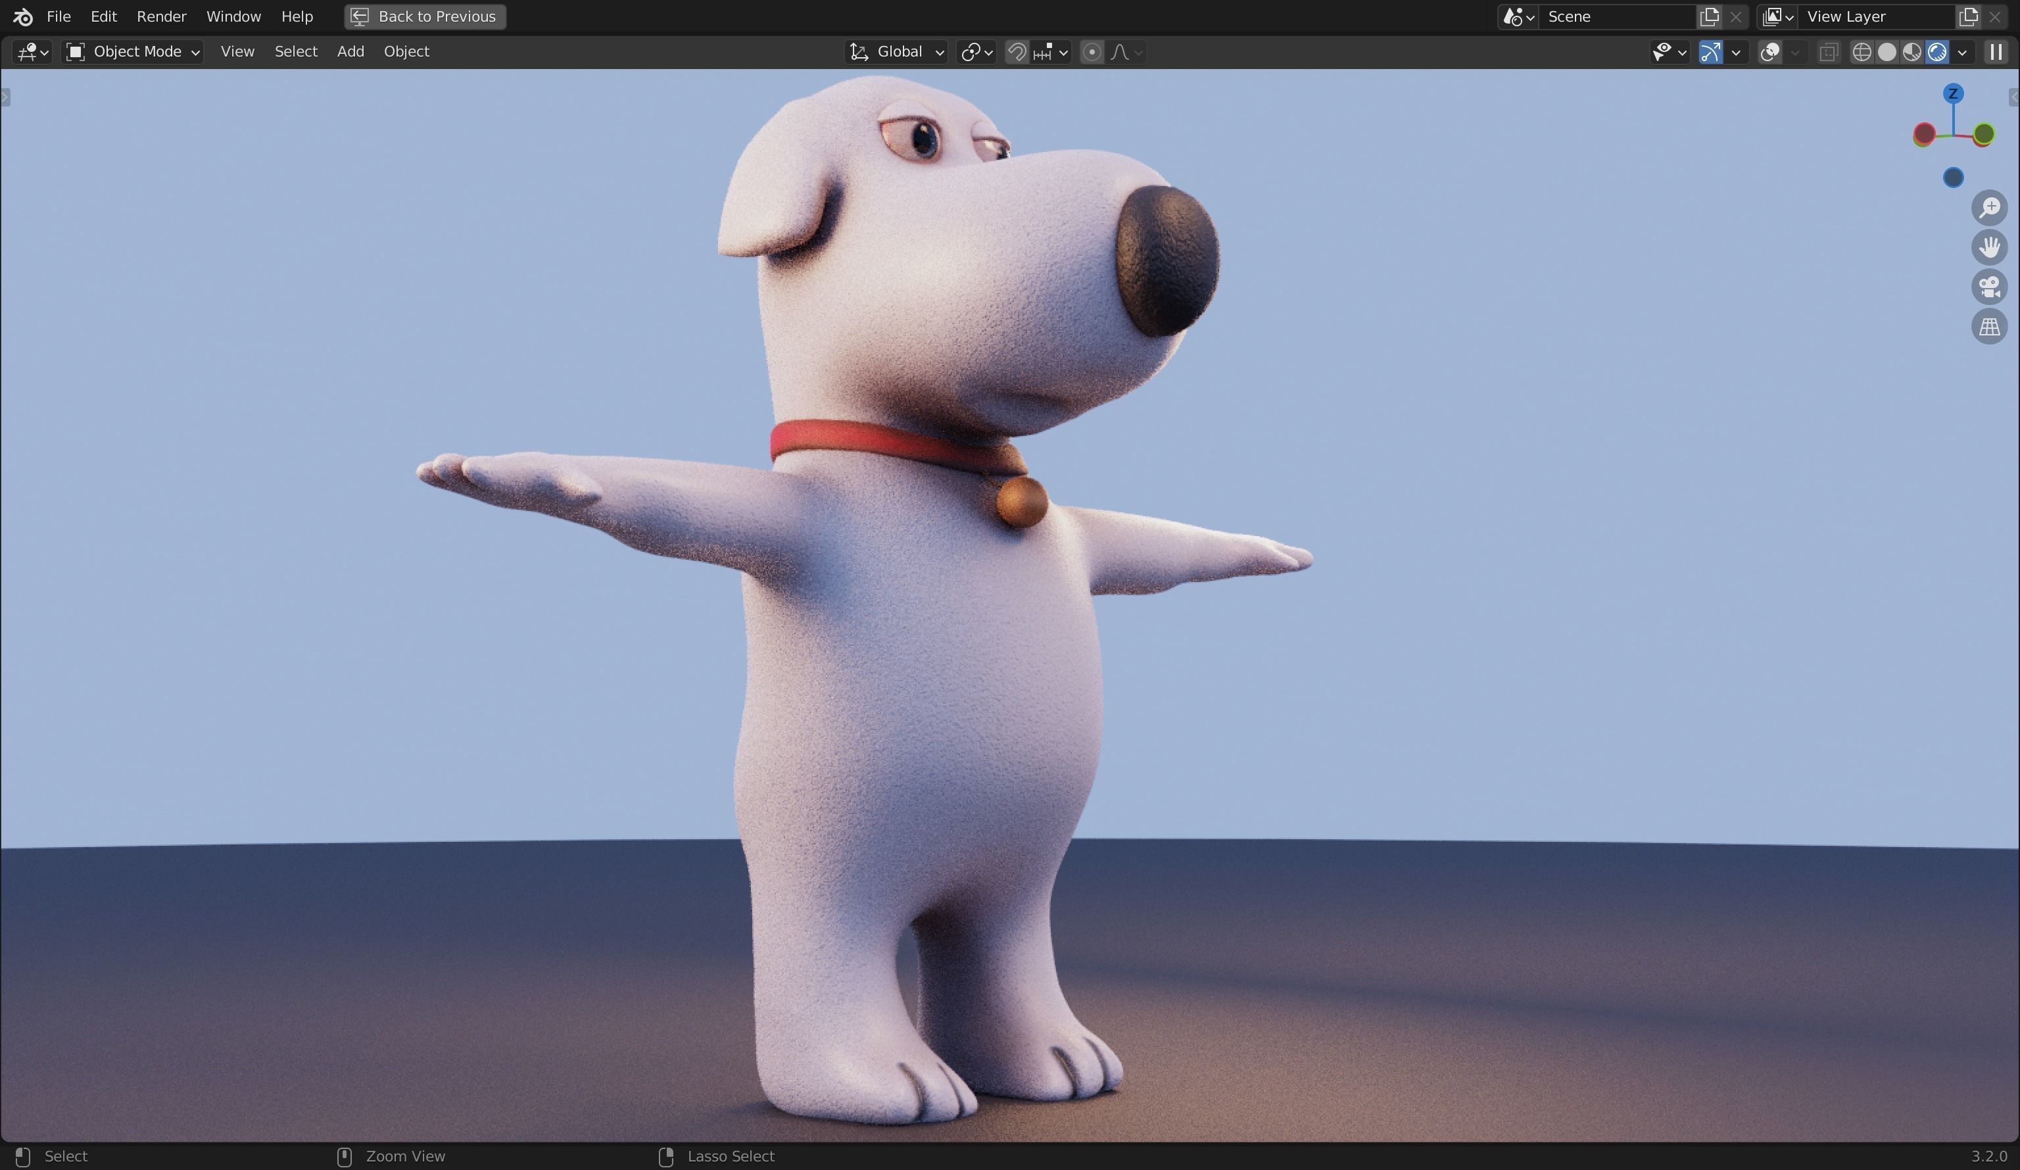Remove the View Layer with X icon
This screenshot has height=1170, width=2020.
(x=1994, y=17)
